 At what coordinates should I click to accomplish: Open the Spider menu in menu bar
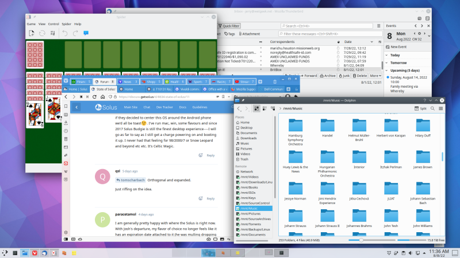(x=67, y=24)
